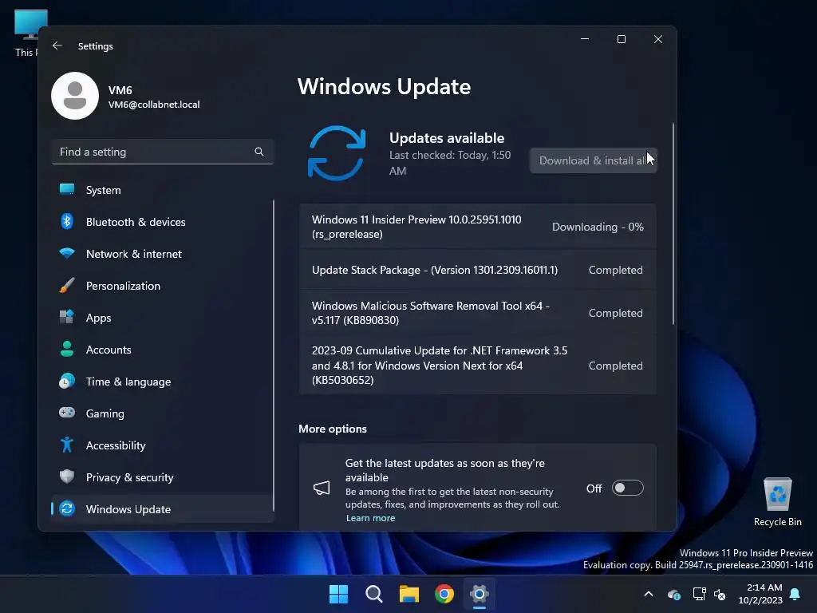
Task: Click the Apps icon in sidebar
Action: point(67,318)
